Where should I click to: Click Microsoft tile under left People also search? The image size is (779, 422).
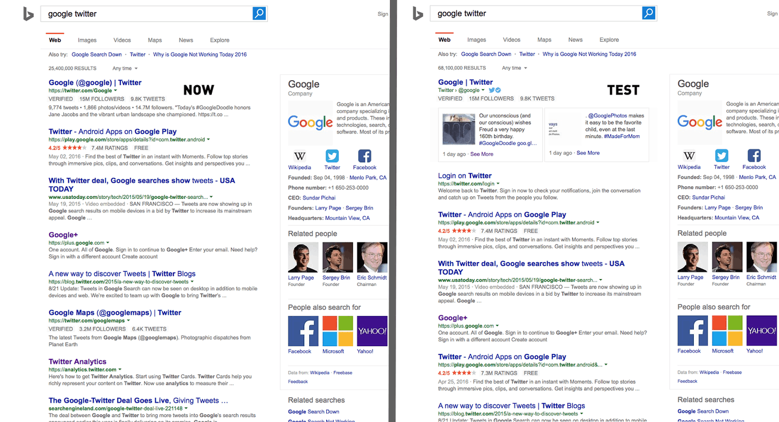338,331
